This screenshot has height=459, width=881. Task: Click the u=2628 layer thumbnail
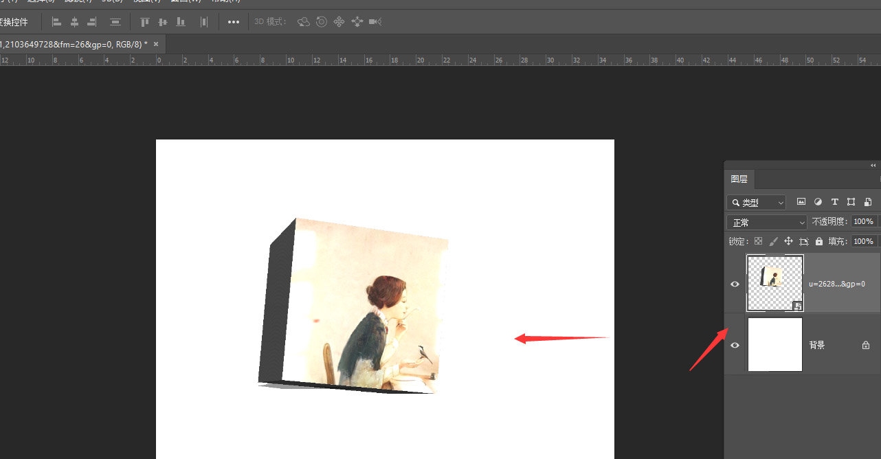pyautogui.click(x=774, y=282)
